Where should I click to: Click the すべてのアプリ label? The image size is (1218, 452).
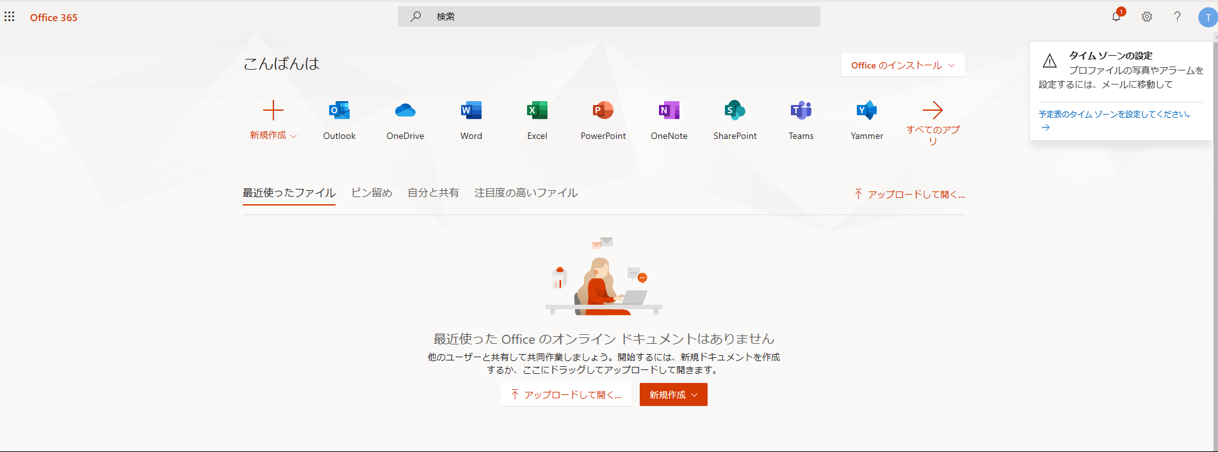[933, 135]
